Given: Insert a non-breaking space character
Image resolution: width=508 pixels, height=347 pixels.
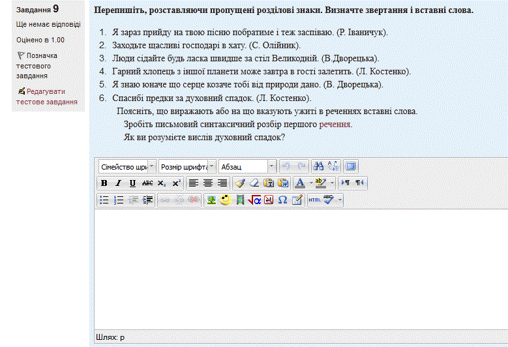Looking at the screenshot, I should pyautogui.click(x=269, y=200).
